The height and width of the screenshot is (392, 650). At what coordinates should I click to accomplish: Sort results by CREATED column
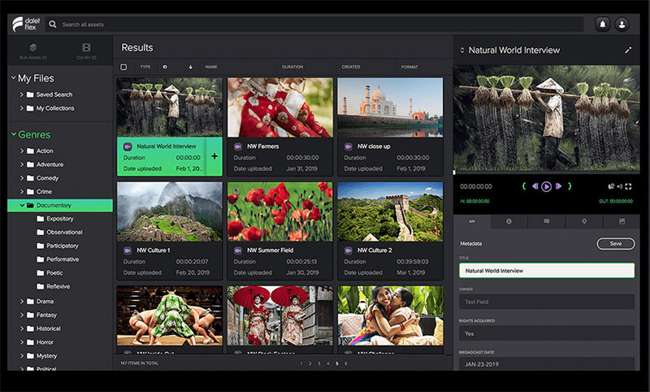tap(351, 67)
